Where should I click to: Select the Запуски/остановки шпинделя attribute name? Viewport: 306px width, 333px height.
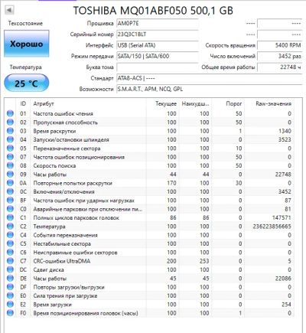(71, 139)
